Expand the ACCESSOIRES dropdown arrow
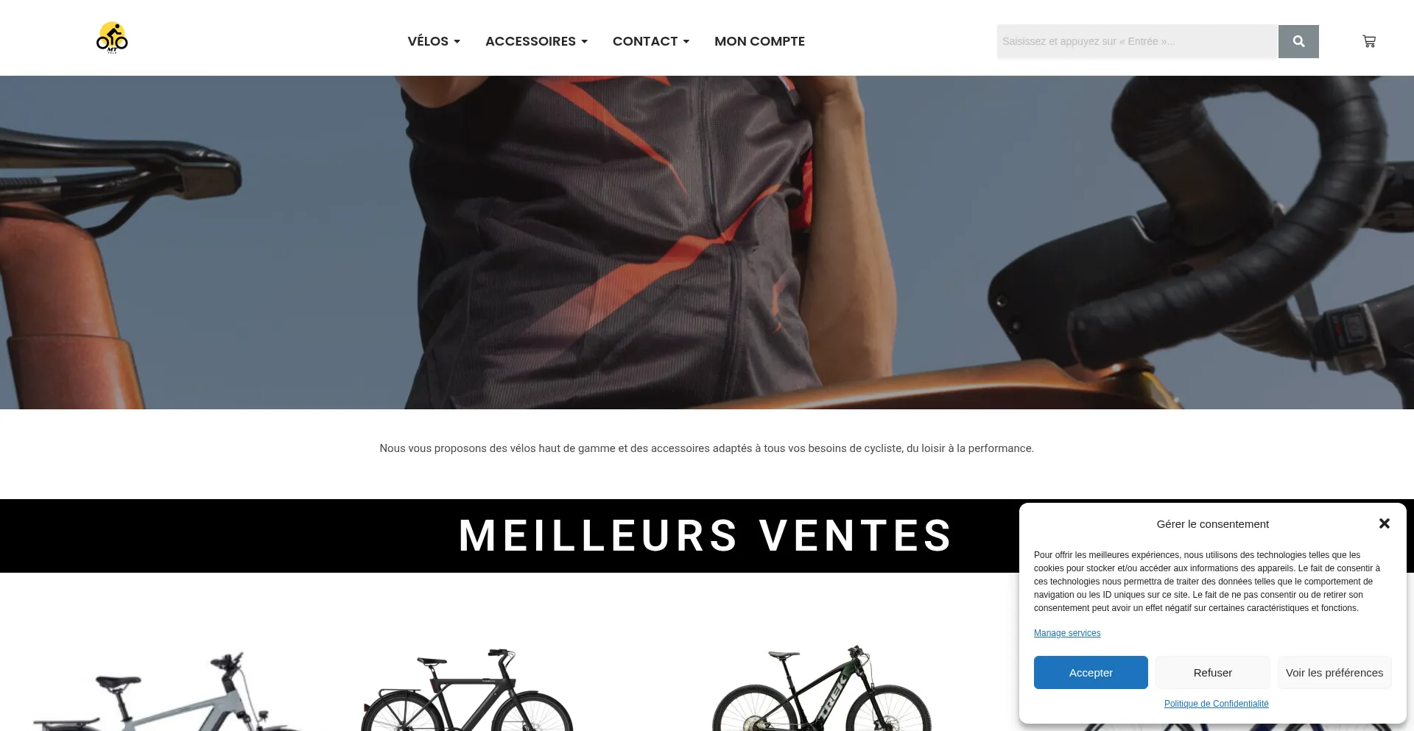The height and width of the screenshot is (731, 1414). [x=585, y=42]
